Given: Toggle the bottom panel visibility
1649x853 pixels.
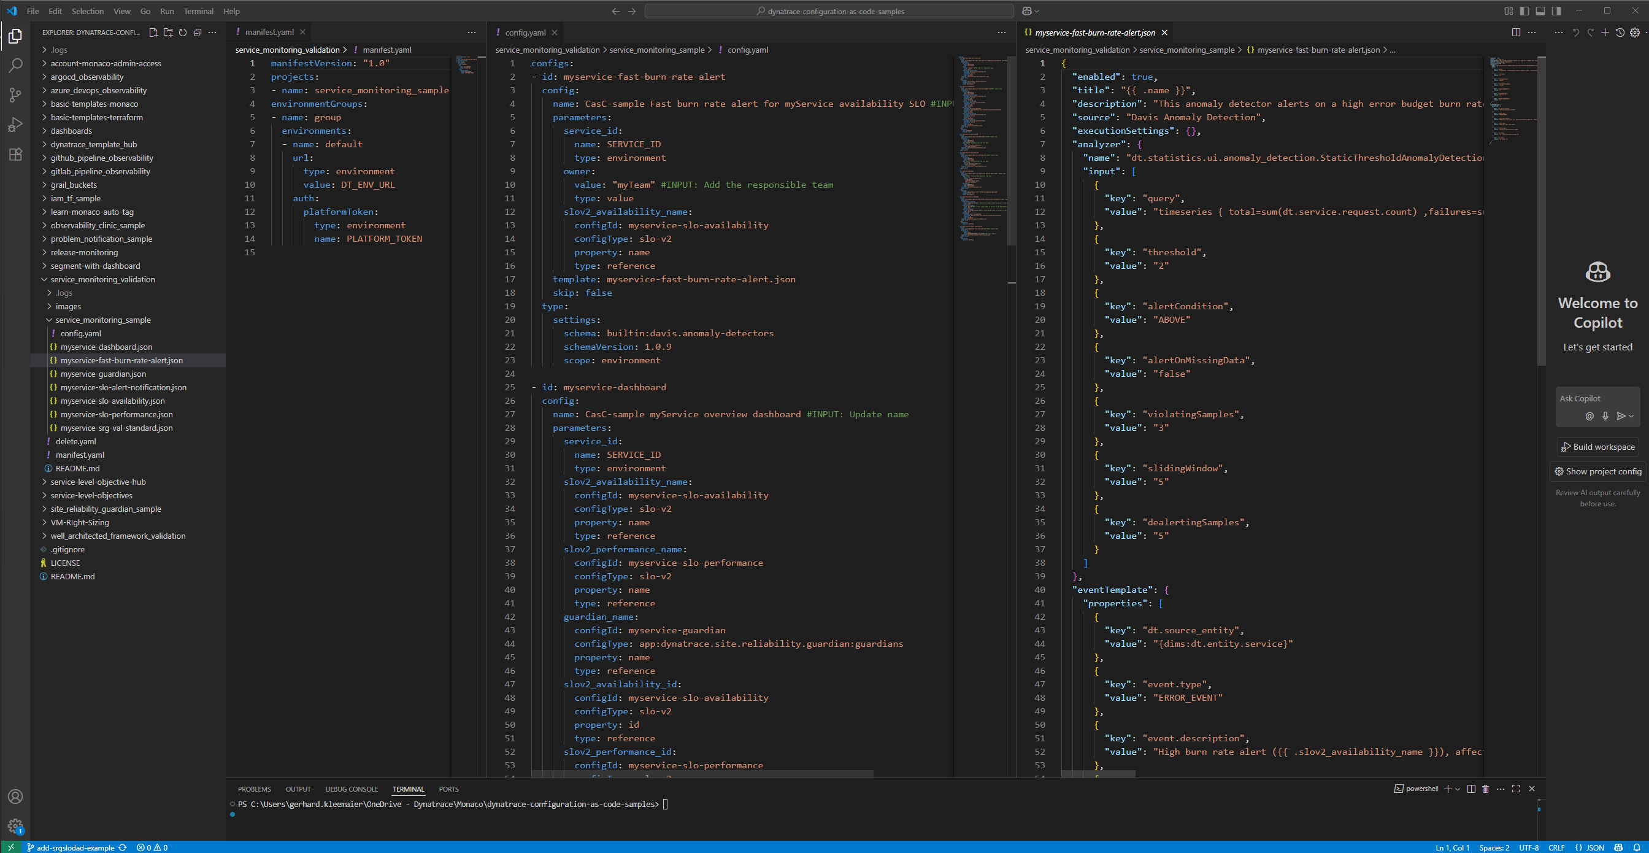Looking at the screenshot, I should pos(1540,11).
